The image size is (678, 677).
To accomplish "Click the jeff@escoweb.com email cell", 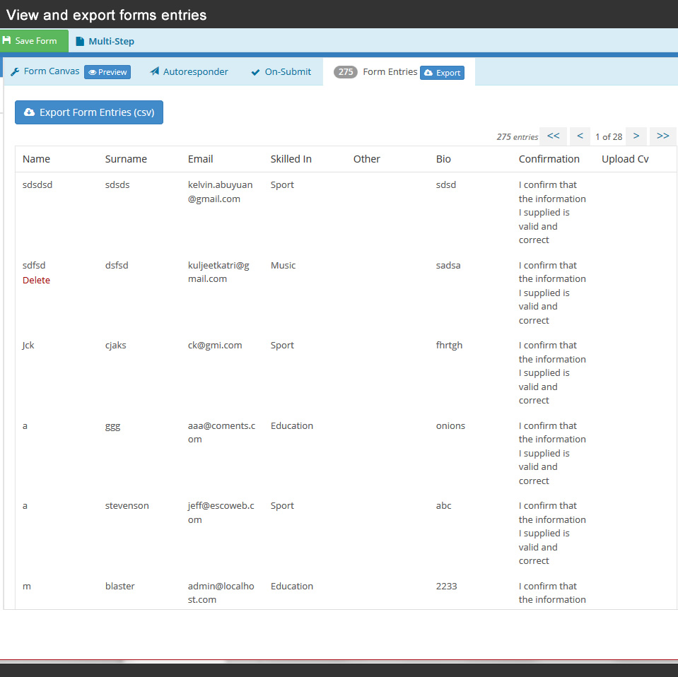I will (221, 513).
